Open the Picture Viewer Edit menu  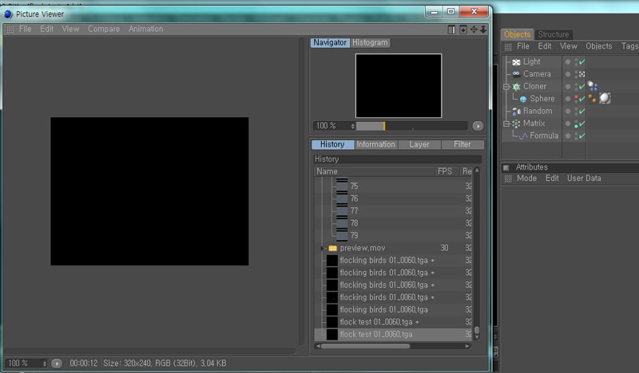click(46, 29)
